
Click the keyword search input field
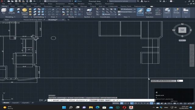pyautogui.click(x=122, y=1)
